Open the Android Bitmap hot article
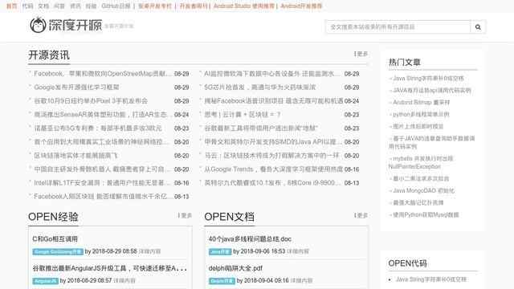Viewport: 514px width, 289px height. point(421,102)
